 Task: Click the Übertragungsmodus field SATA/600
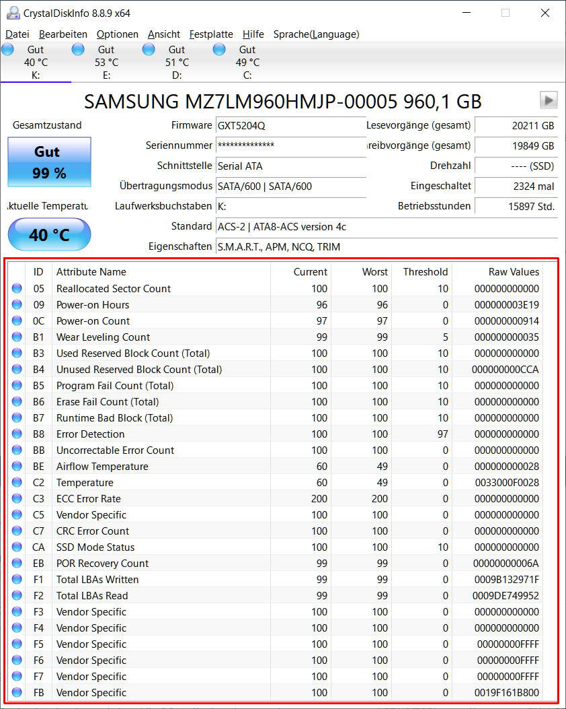[x=290, y=187]
